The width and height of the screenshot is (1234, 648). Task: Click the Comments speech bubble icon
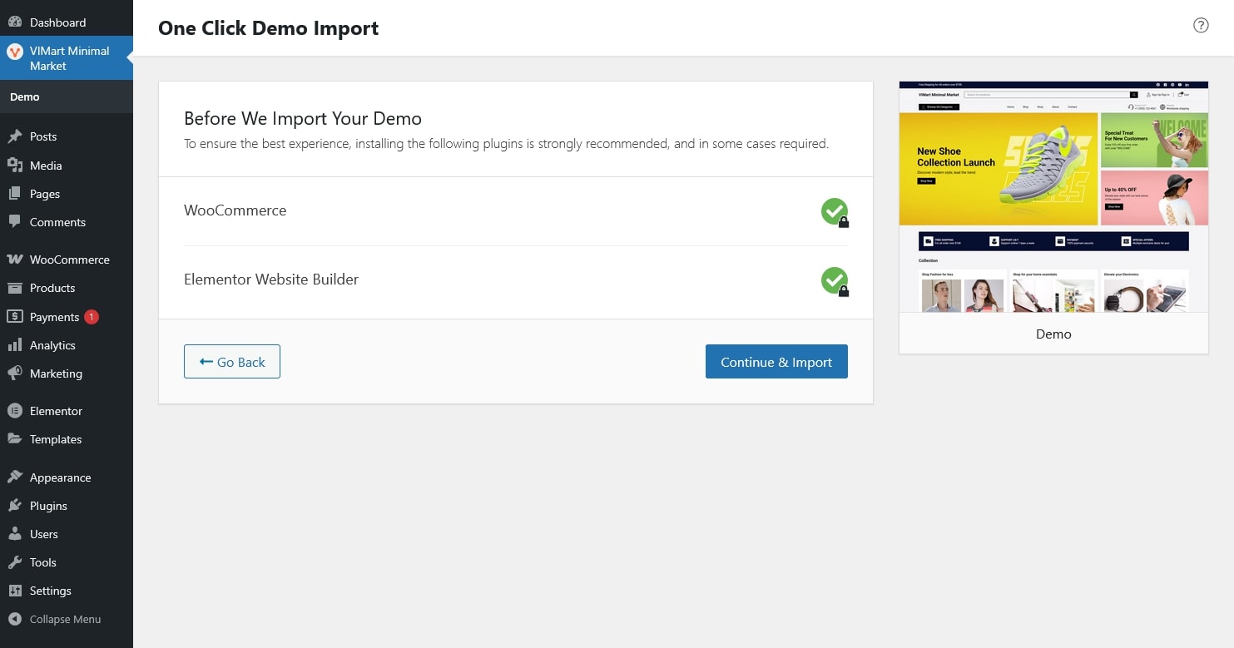click(x=14, y=222)
